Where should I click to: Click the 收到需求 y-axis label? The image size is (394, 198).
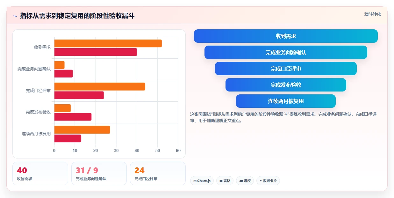[x=42, y=47]
